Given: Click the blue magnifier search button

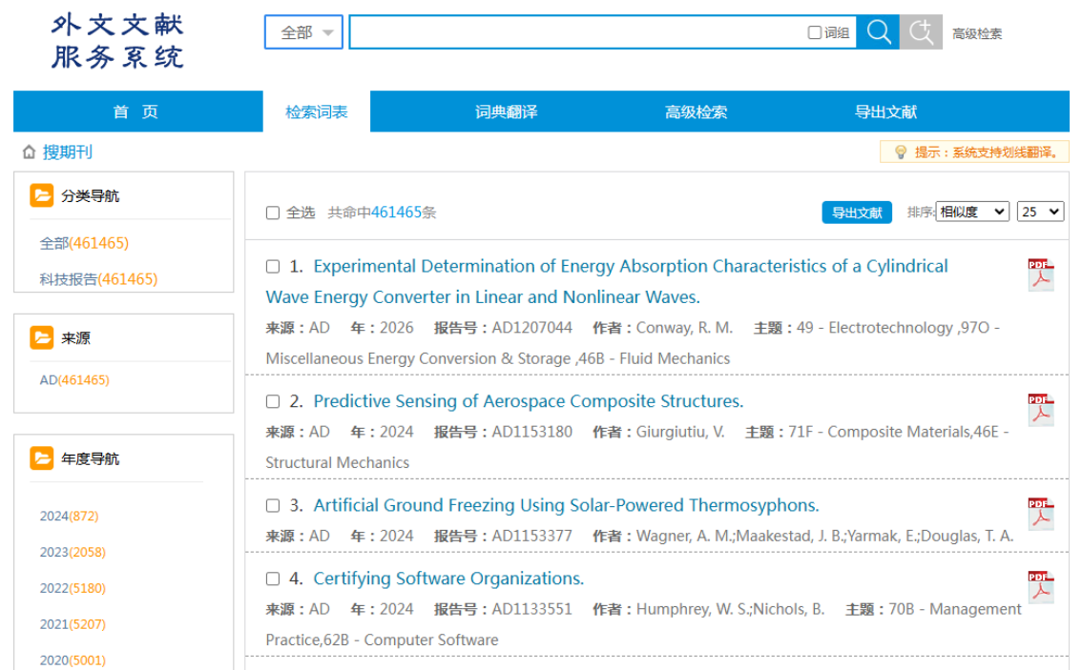Looking at the screenshot, I should click(x=878, y=31).
